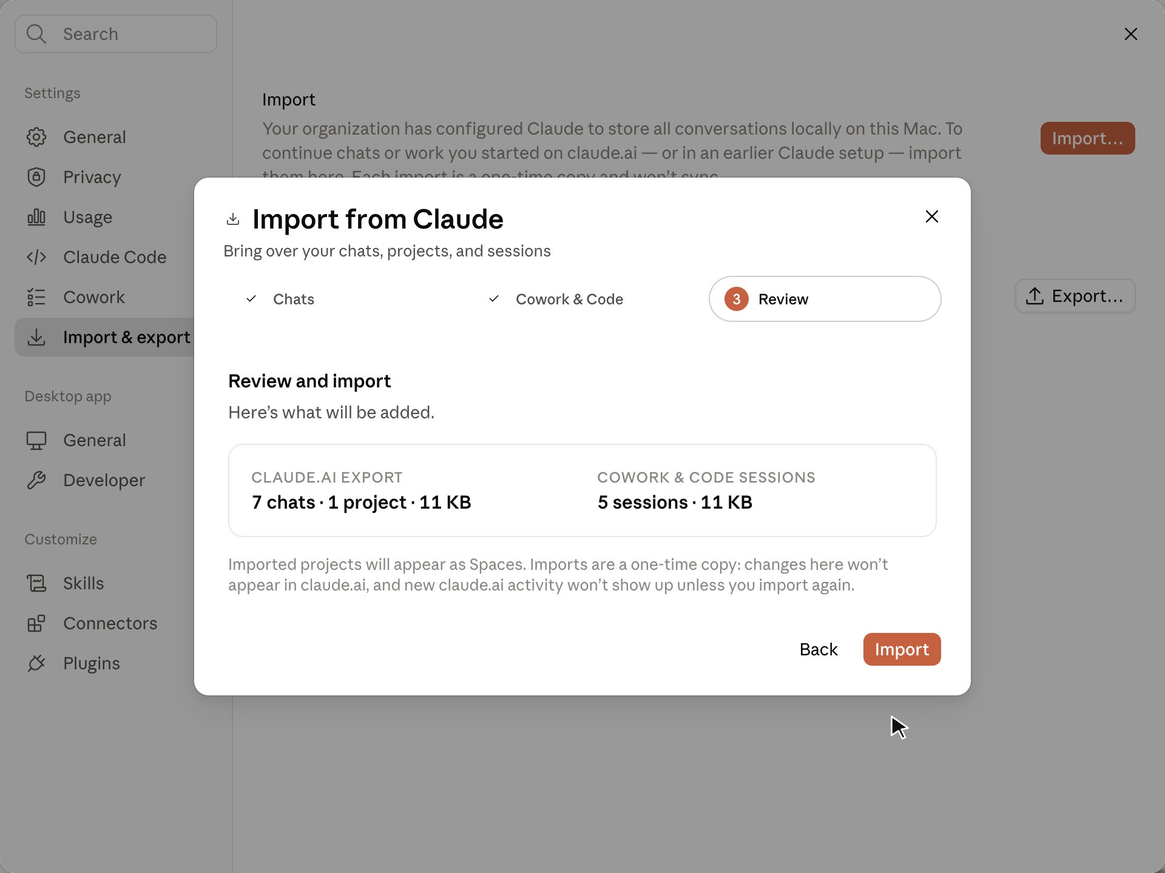Open Cowork settings
Screen dimensions: 1165x873
(x=115, y=297)
